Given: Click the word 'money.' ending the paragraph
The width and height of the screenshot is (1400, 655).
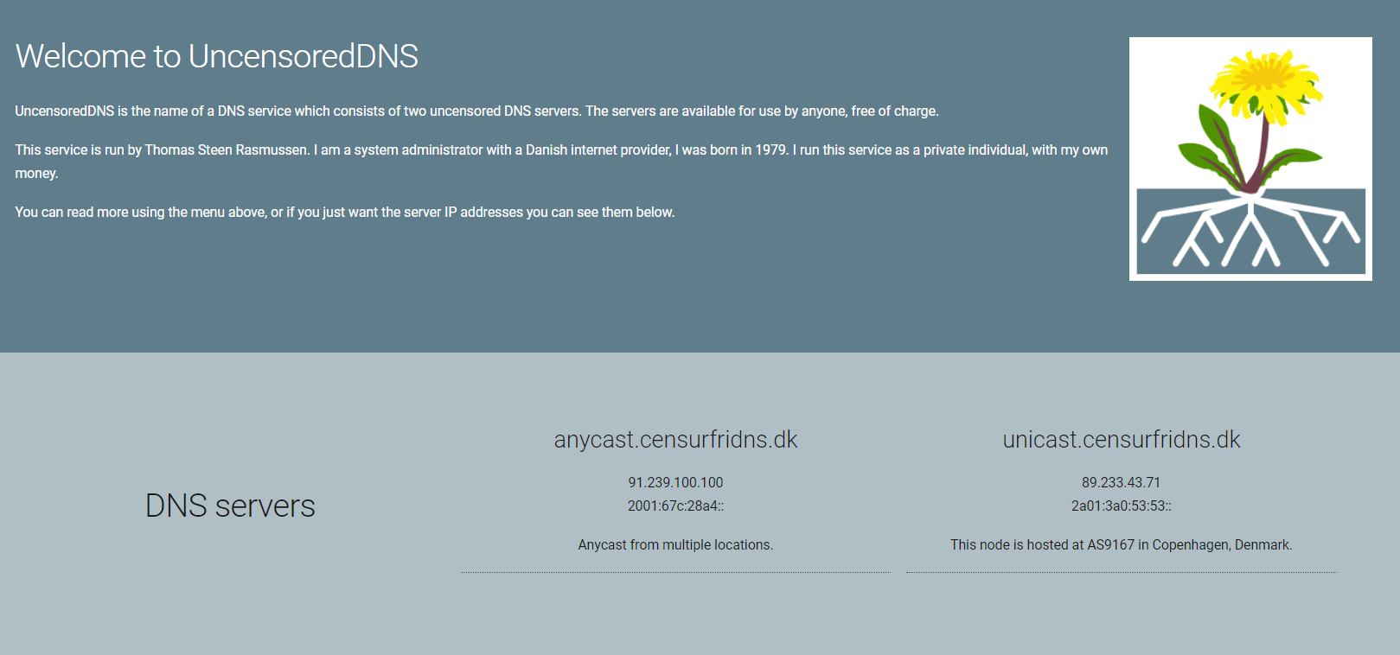Looking at the screenshot, I should [36, 174].
